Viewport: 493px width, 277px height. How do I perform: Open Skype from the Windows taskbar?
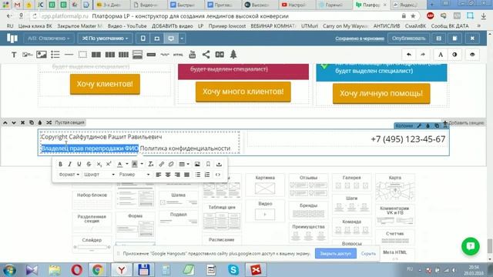pos(233,270)
